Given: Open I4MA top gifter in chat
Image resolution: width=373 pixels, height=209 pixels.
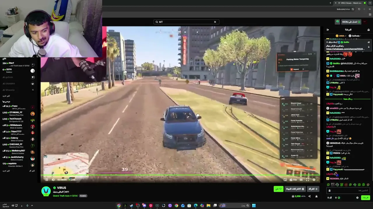Looking at the screenshot, I should point(340,36).
